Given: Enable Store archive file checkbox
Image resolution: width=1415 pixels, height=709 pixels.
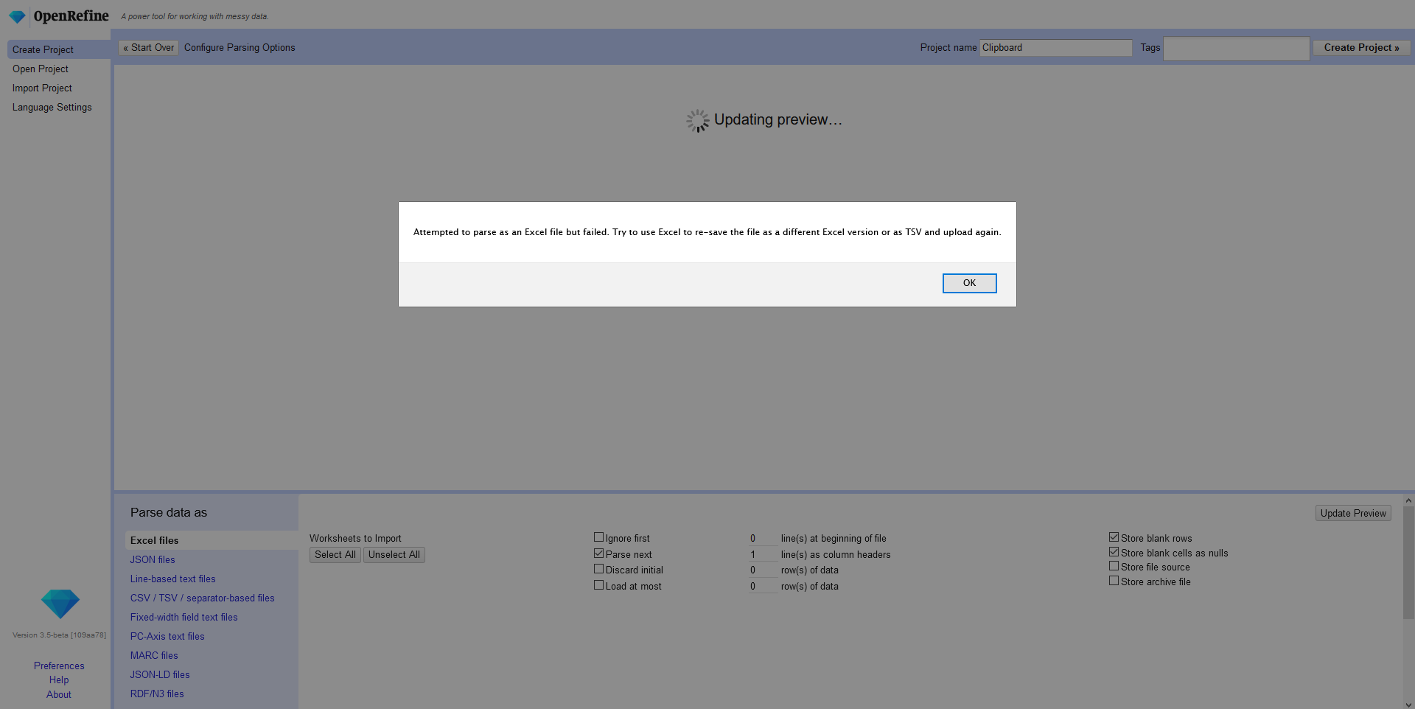Looking at the screenshot, I should coord(1114,581).
